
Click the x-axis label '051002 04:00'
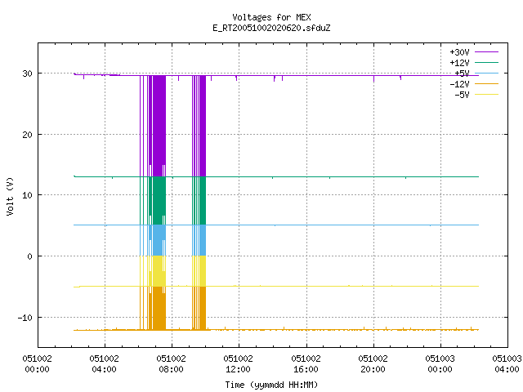[105, 363]
